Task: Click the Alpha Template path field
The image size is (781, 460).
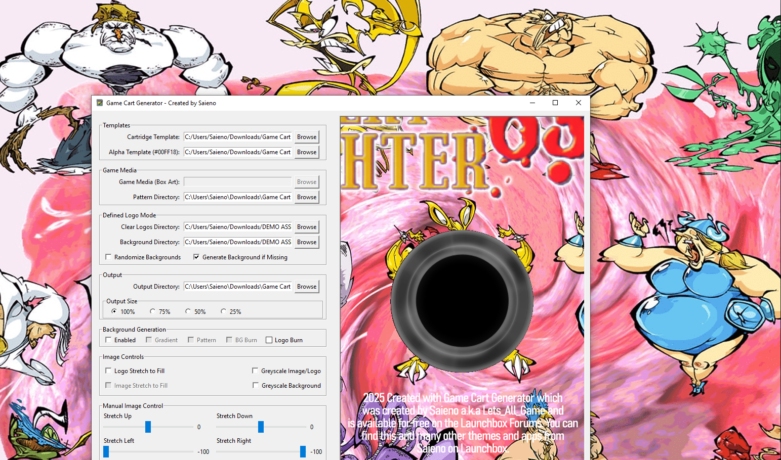Action: pos(238,152)
